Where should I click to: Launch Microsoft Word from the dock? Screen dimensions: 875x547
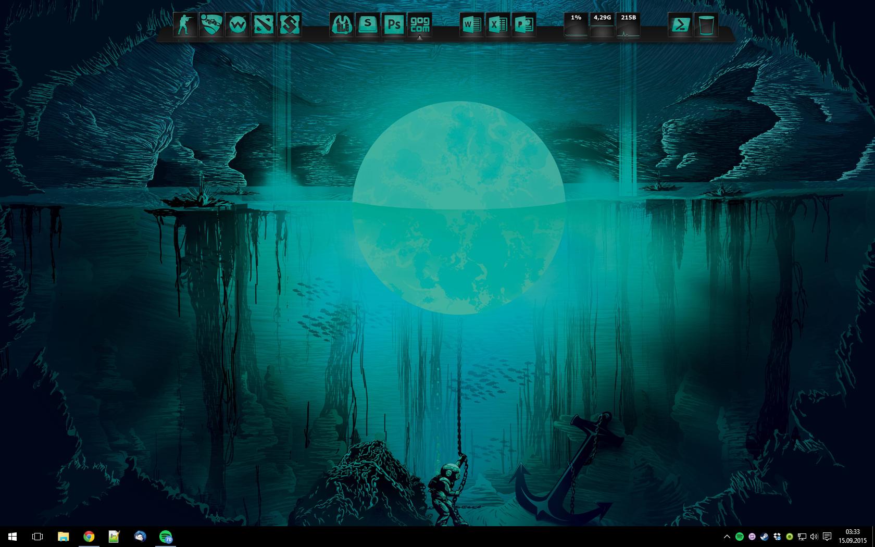[x=472, y=24]
